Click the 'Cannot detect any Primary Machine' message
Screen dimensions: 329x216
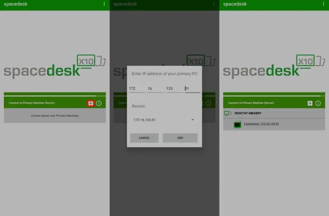(55, 116)
